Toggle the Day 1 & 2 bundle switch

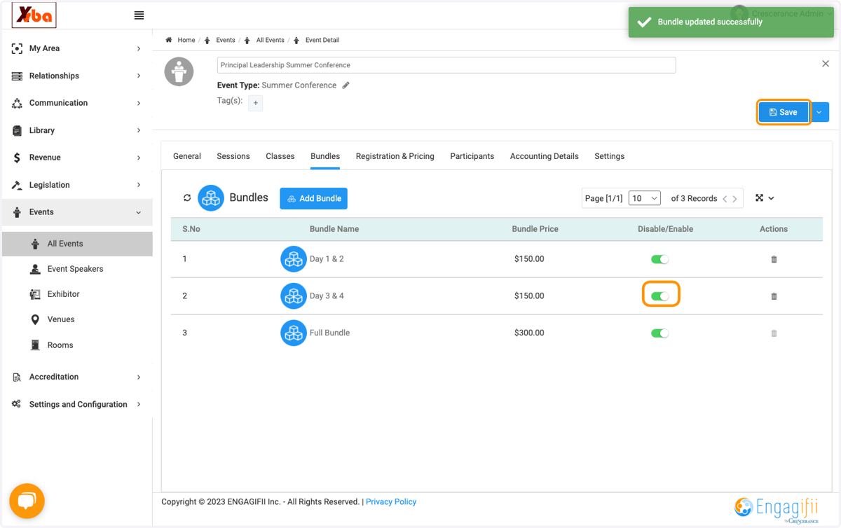659,259
